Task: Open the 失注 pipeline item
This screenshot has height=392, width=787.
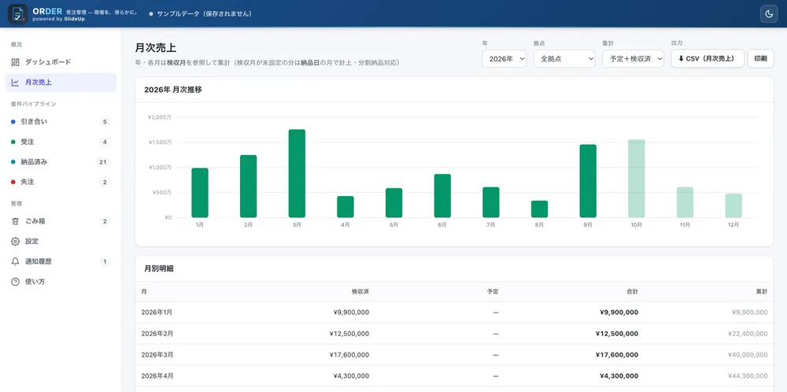Action: (61, 182)
